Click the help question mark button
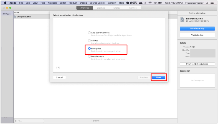This screenshot has width=218, height=124. (x=58, y=68)
